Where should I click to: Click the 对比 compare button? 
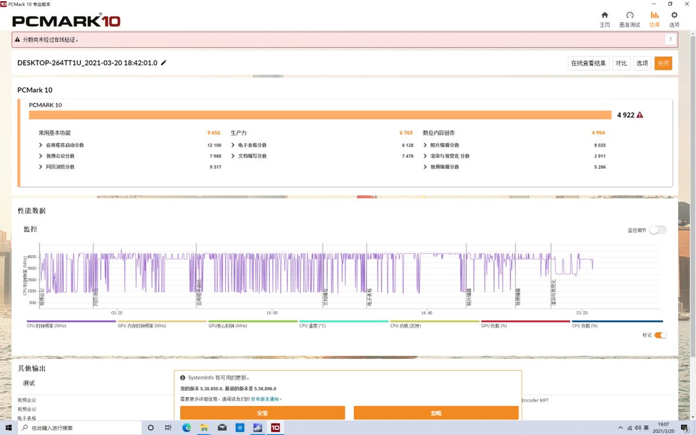[621, 63]
